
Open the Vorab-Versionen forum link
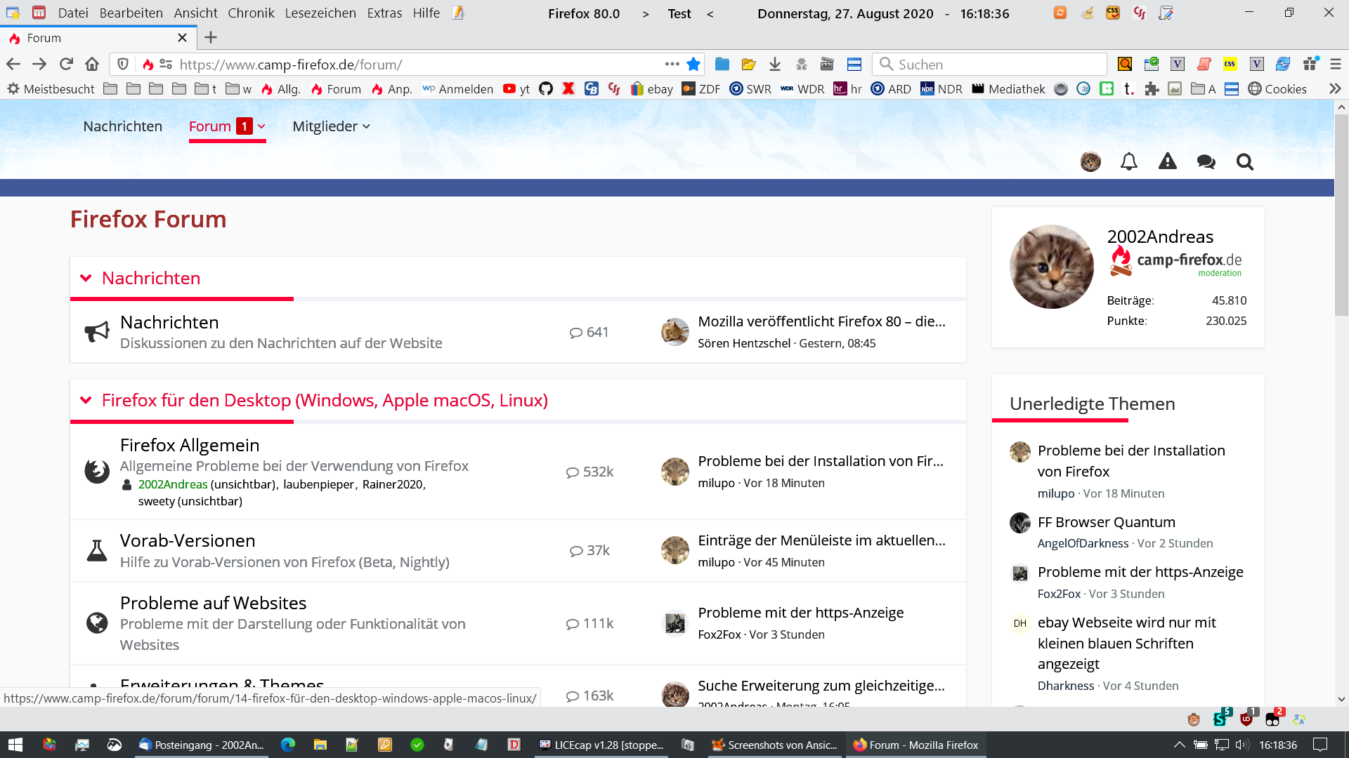187,540
